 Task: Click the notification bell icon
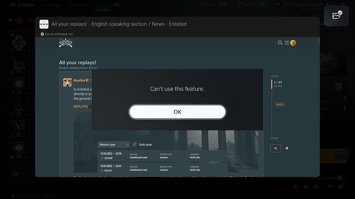[x=287, y=148]
